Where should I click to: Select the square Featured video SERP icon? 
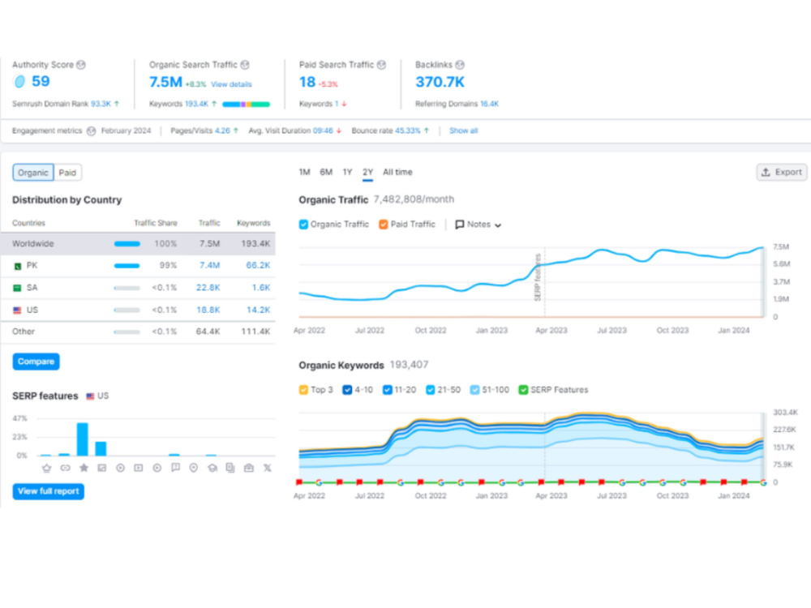click(139, 468)
